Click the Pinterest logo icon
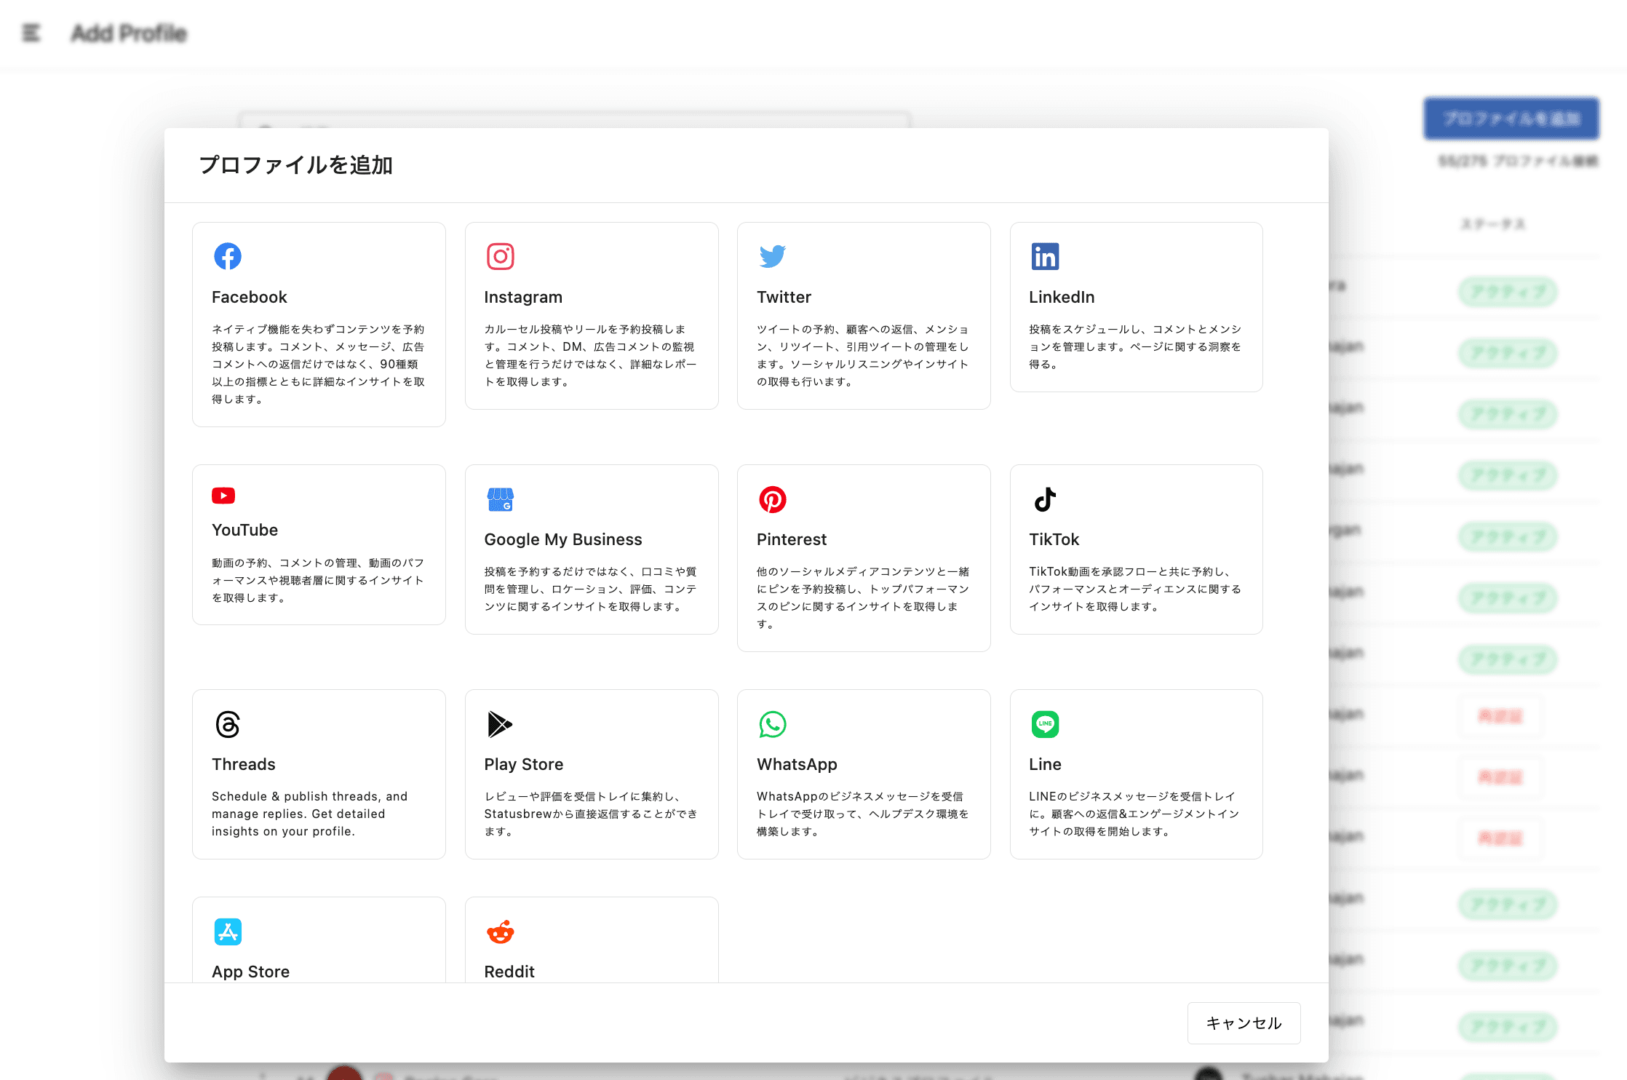 (x=773, y=499)
